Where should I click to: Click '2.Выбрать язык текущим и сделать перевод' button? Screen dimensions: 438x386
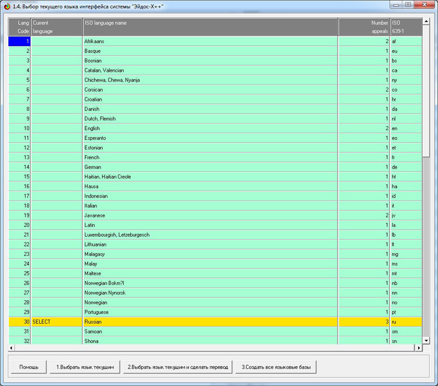pos(178,367)
